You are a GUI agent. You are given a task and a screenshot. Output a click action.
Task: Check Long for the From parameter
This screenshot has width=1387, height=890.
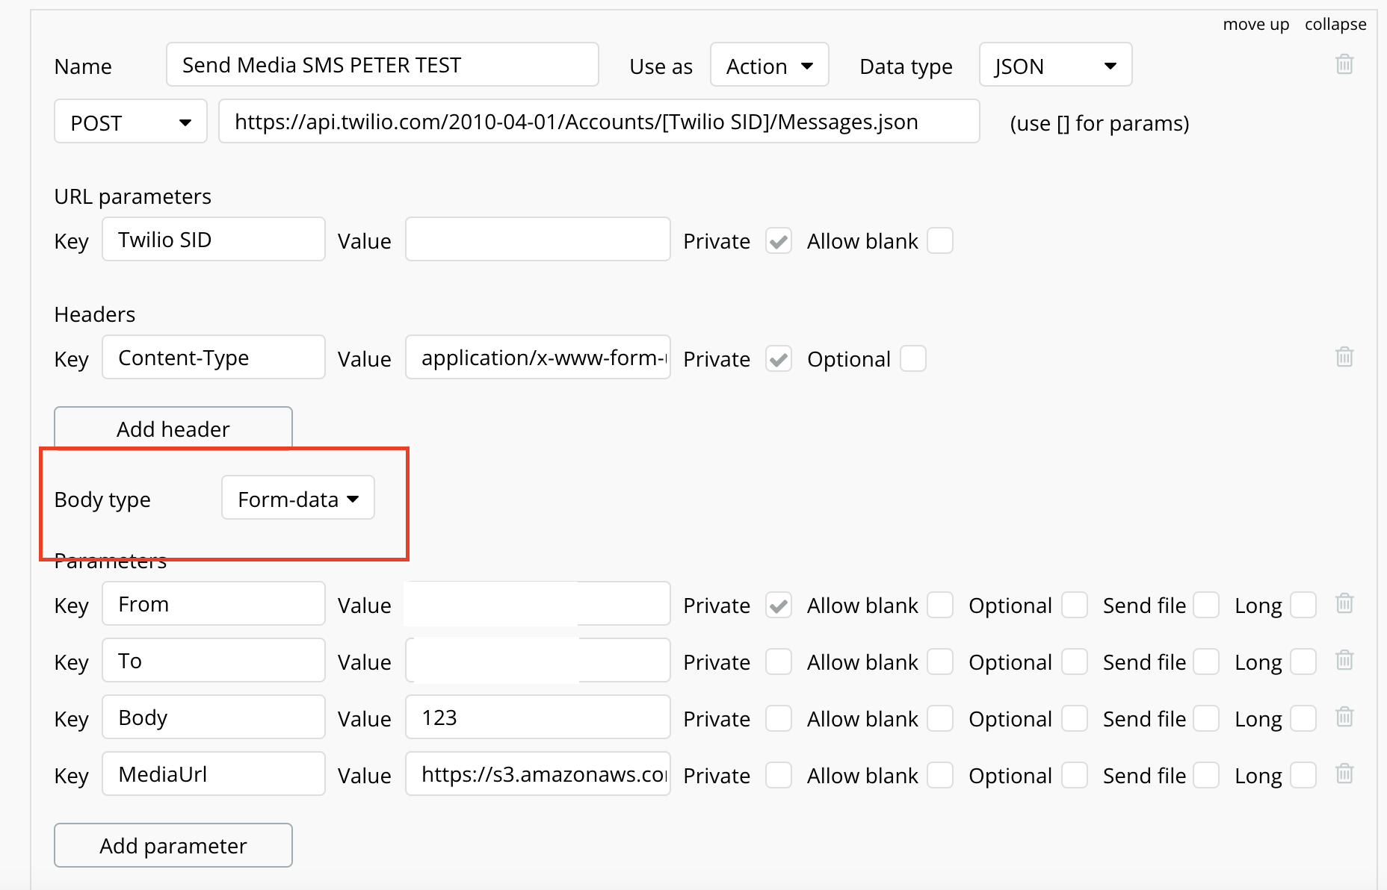coord(1303,606)
